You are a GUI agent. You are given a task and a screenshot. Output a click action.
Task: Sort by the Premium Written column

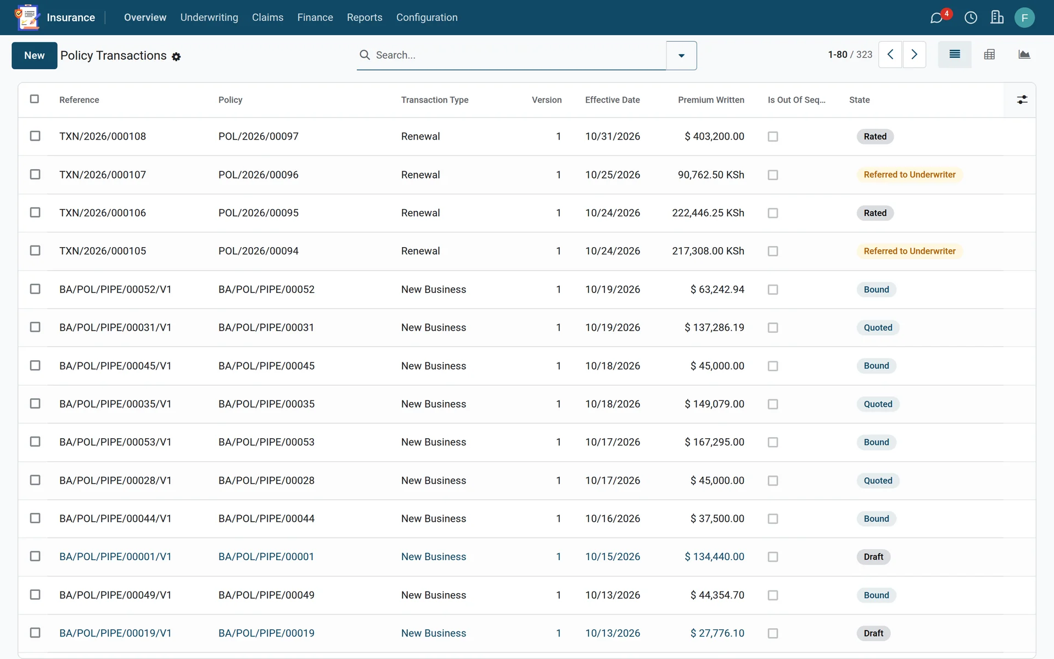pyautogui.click(x=711, y=100)
